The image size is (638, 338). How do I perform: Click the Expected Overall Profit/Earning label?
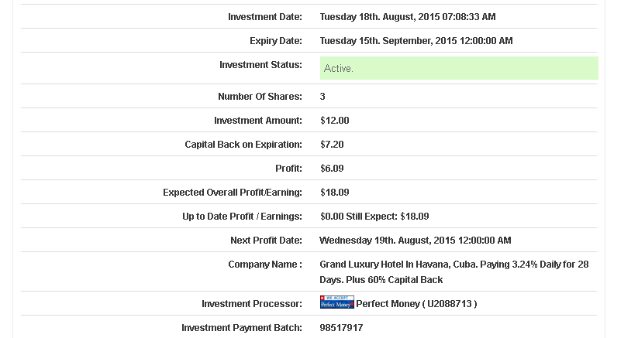[x=232, y=193]
